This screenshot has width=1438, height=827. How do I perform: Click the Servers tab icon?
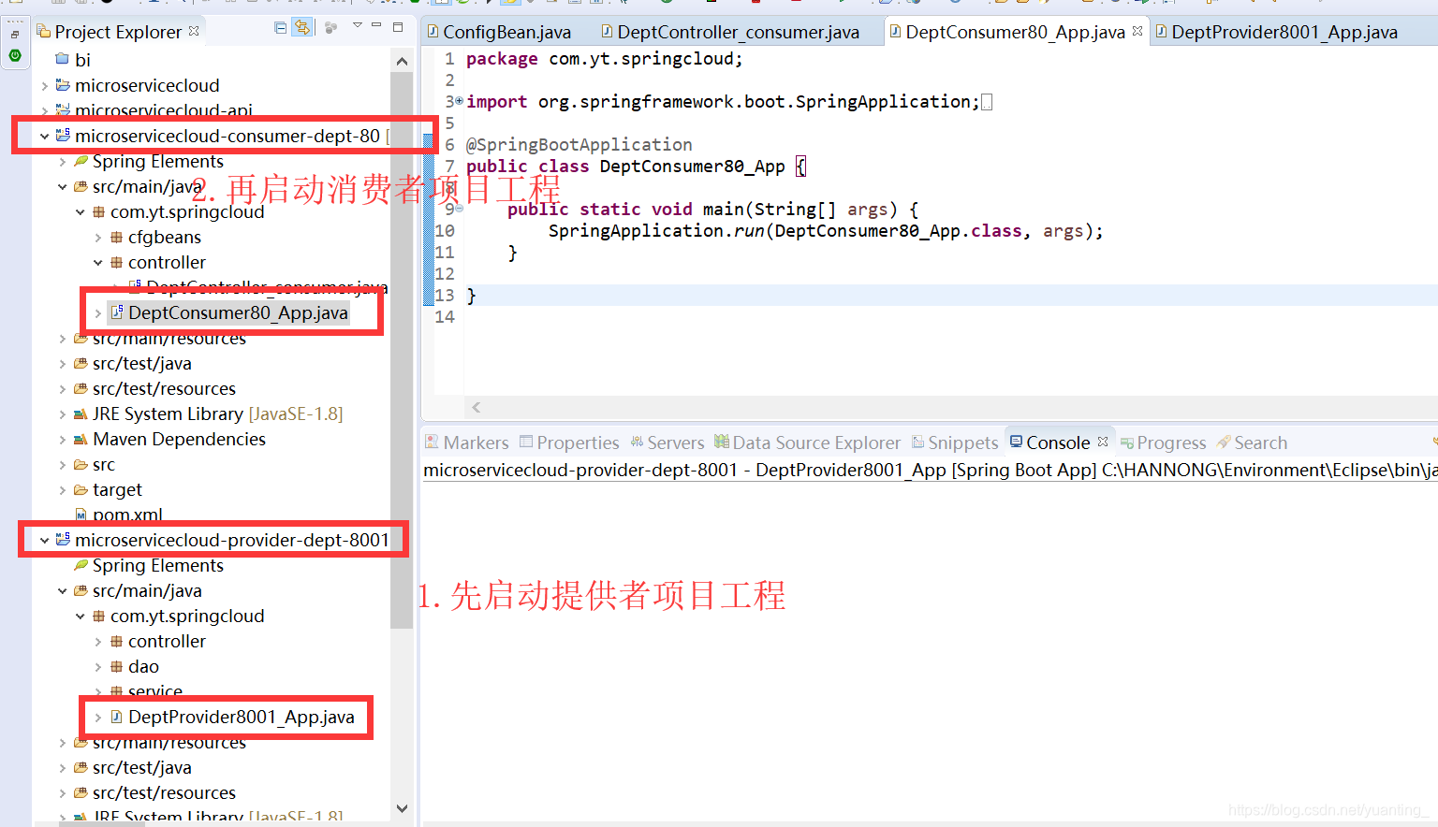click(637, 442)
